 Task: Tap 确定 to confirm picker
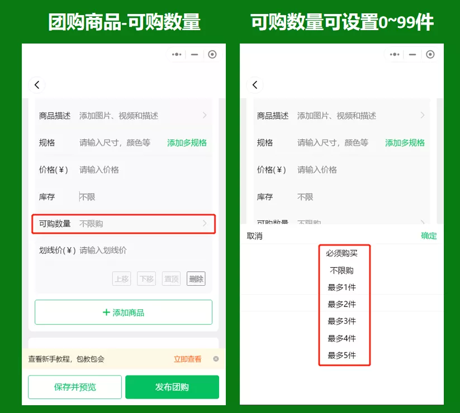(x=429, y=236)
